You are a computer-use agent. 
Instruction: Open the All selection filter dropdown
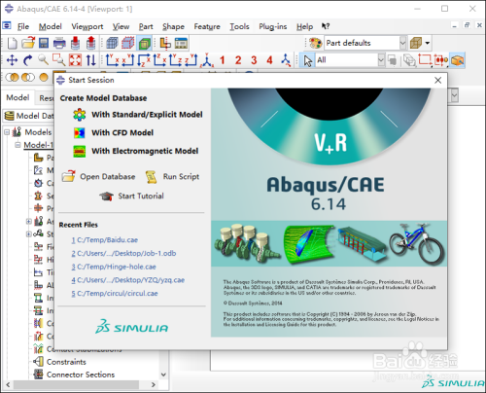[381, 60]
